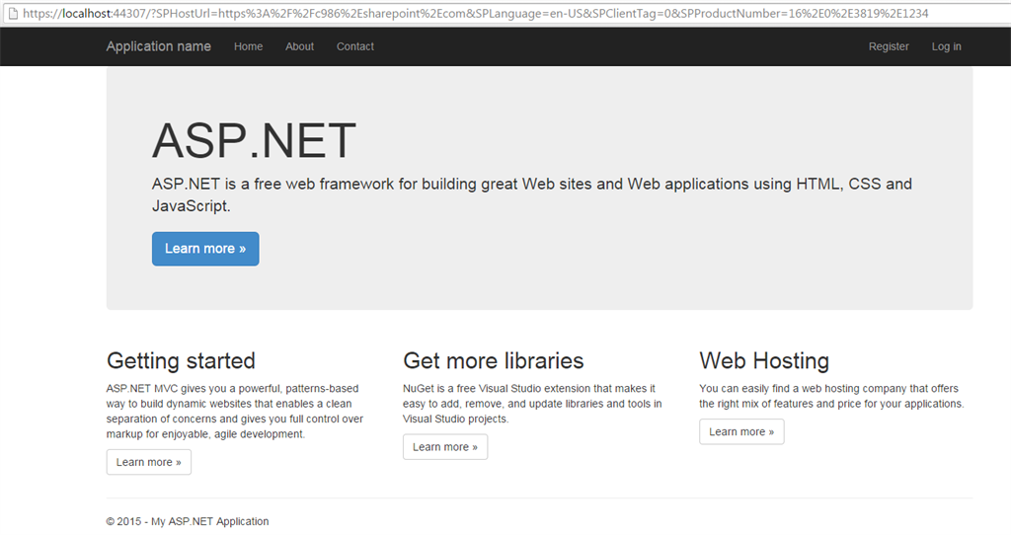
Task: Click Learn more under Getting started
Action: pyautogui.click(x=149, y=462)
